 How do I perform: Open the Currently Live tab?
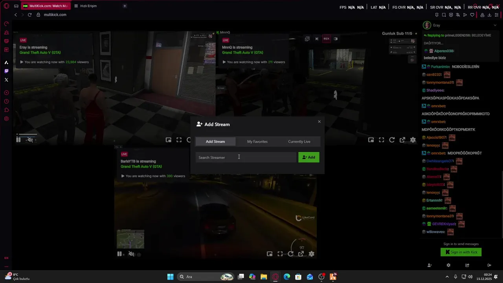(299, 141)
